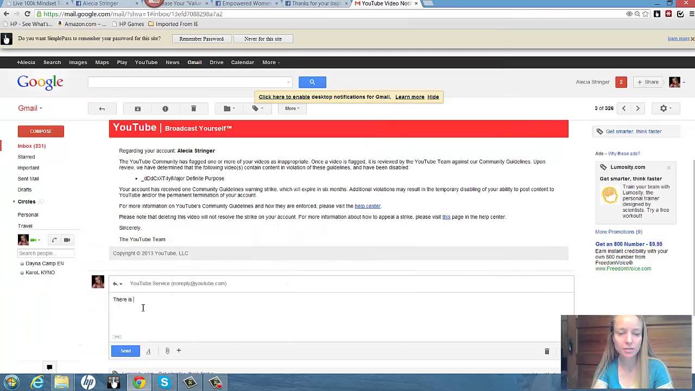Viewport: 695px width, 391px height.
Task: Open the More actions dropdown in mail toolbar
Action: click(x=292, y=109)
